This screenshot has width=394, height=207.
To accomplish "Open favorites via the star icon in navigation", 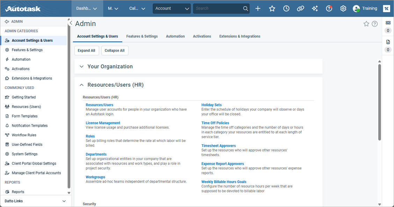I will pyautogui.click(x=272, y=8).
